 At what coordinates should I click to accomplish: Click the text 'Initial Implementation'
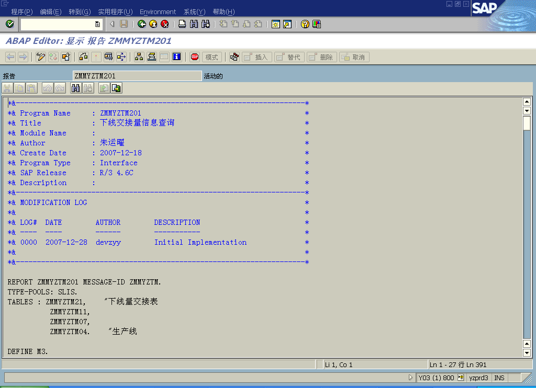click(200, 242)
